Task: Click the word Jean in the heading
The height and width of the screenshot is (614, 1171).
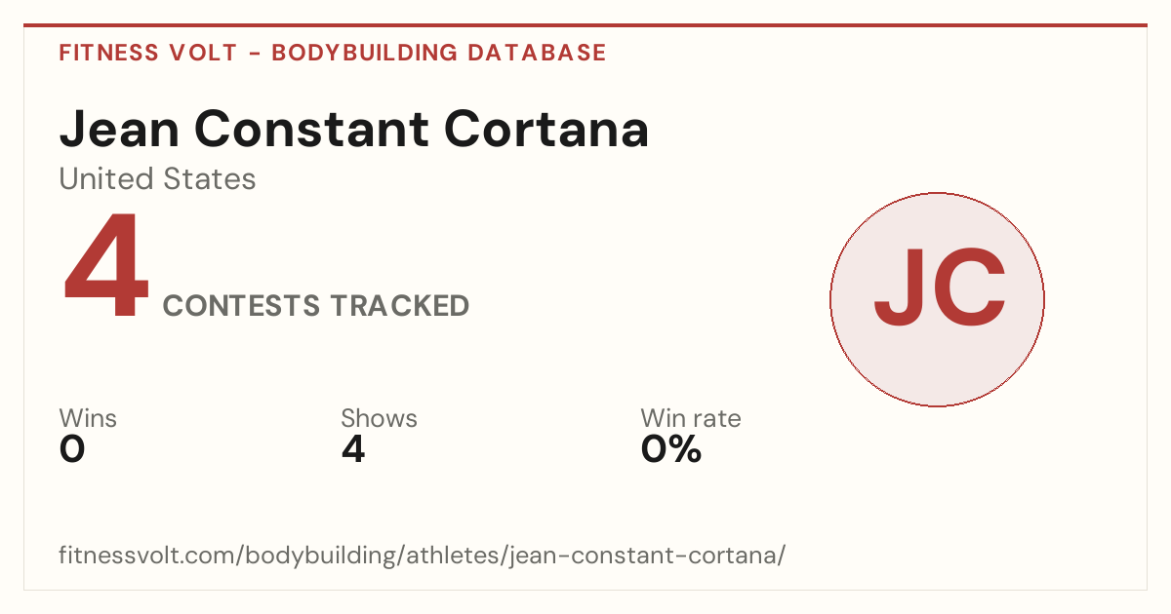Action: (120, 130)
